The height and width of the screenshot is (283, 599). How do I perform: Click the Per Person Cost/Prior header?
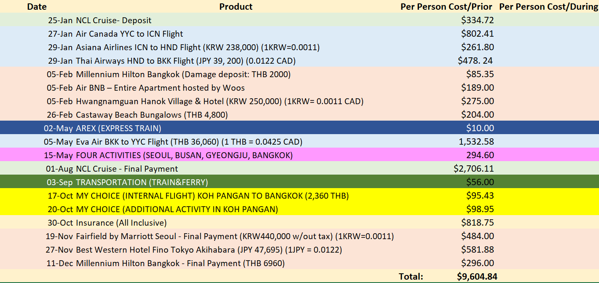(446, 7)
